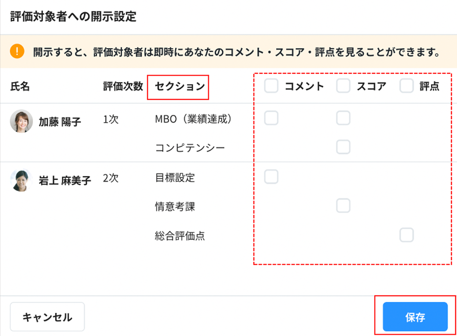
Task: Select the name 岩上 麻美子
Action: tap(65, 181)
